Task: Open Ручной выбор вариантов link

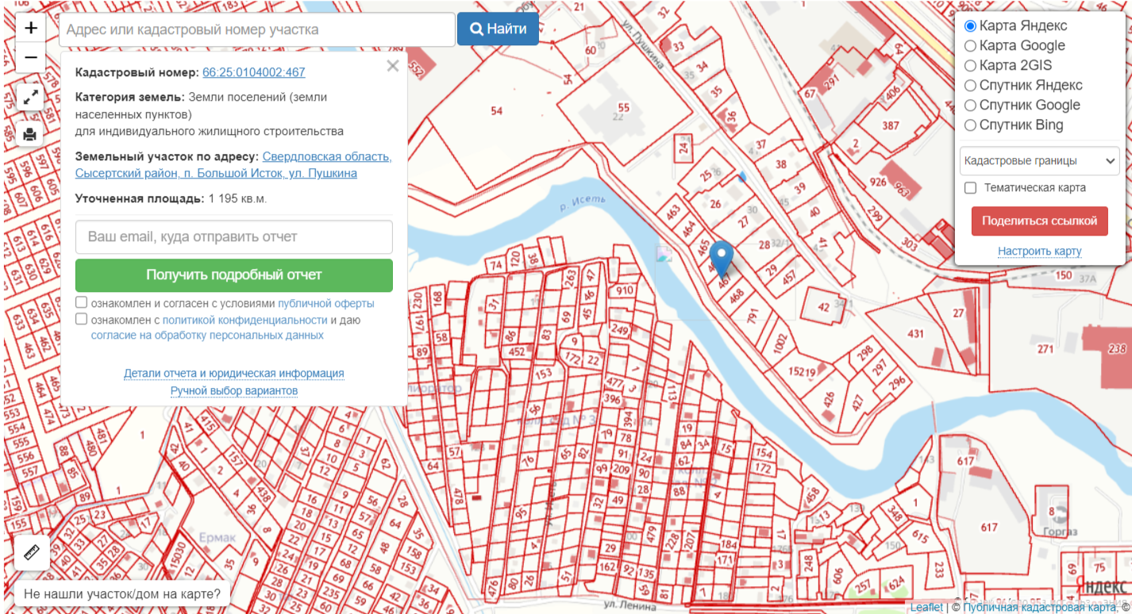Action: 233,391
